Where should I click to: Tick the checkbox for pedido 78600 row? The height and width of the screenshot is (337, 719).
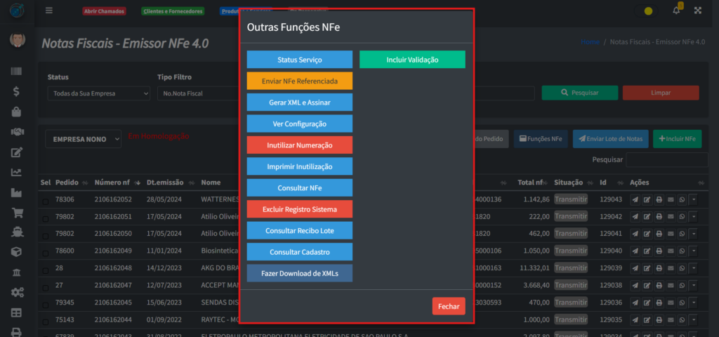(x=46, y=252)
